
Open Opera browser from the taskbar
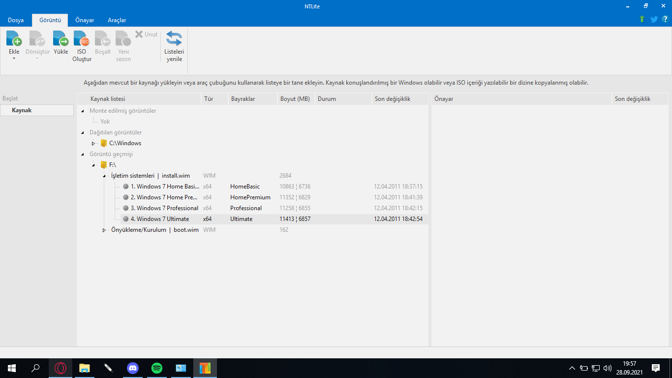(x=61, y=368)
